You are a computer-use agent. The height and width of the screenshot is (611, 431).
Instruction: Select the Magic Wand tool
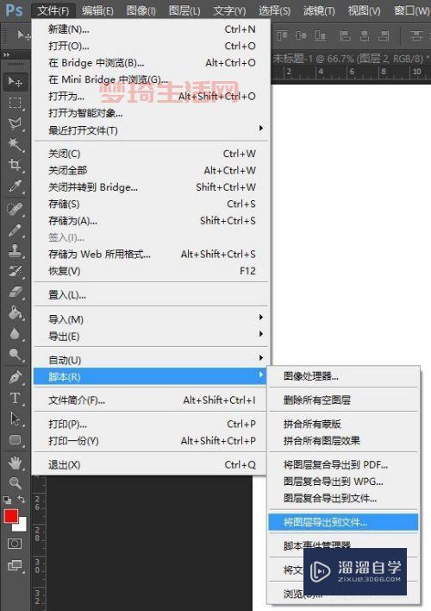click(16, 145)
